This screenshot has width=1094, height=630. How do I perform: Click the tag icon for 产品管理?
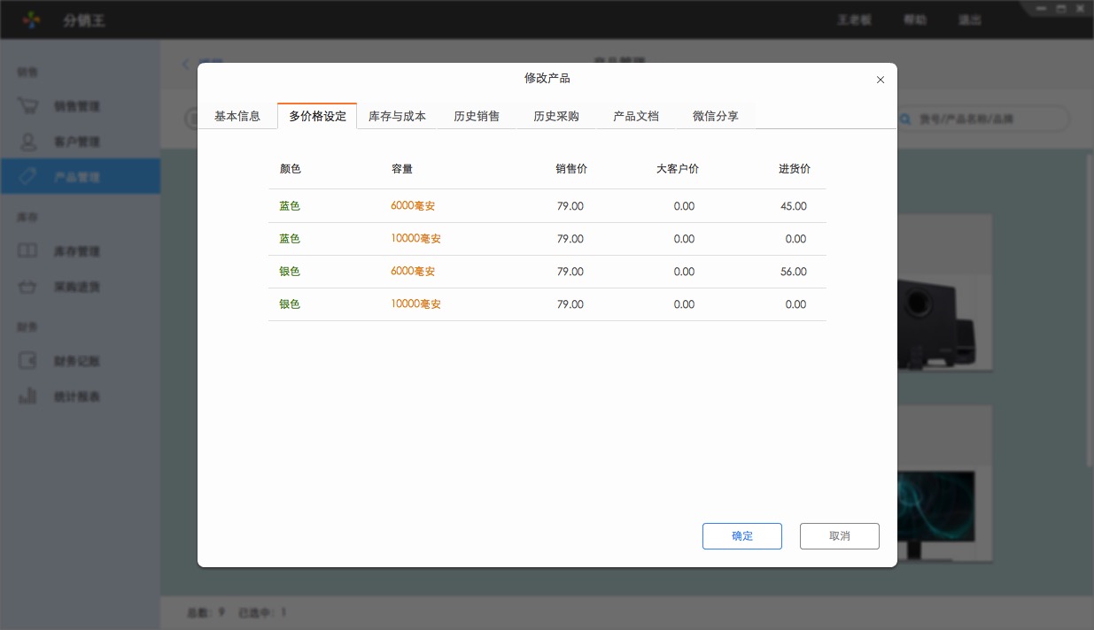[28, 177]
